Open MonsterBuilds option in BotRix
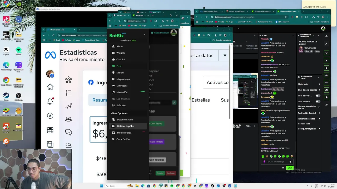This screenshot has width=337, height=189. (x=128, y=133)
